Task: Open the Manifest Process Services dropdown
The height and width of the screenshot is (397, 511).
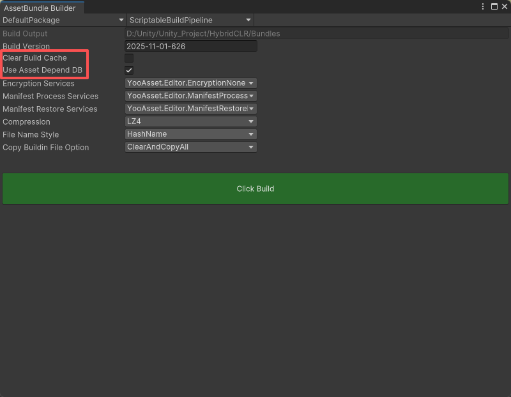Action: (x=191, y=96)
